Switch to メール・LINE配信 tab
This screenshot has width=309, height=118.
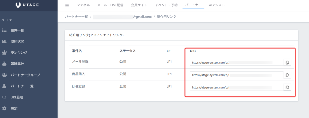110,5
